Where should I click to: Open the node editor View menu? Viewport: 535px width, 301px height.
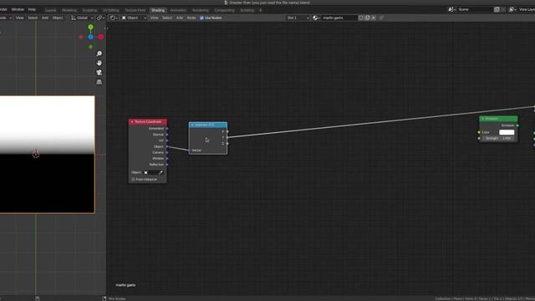[x=154, y=18]
